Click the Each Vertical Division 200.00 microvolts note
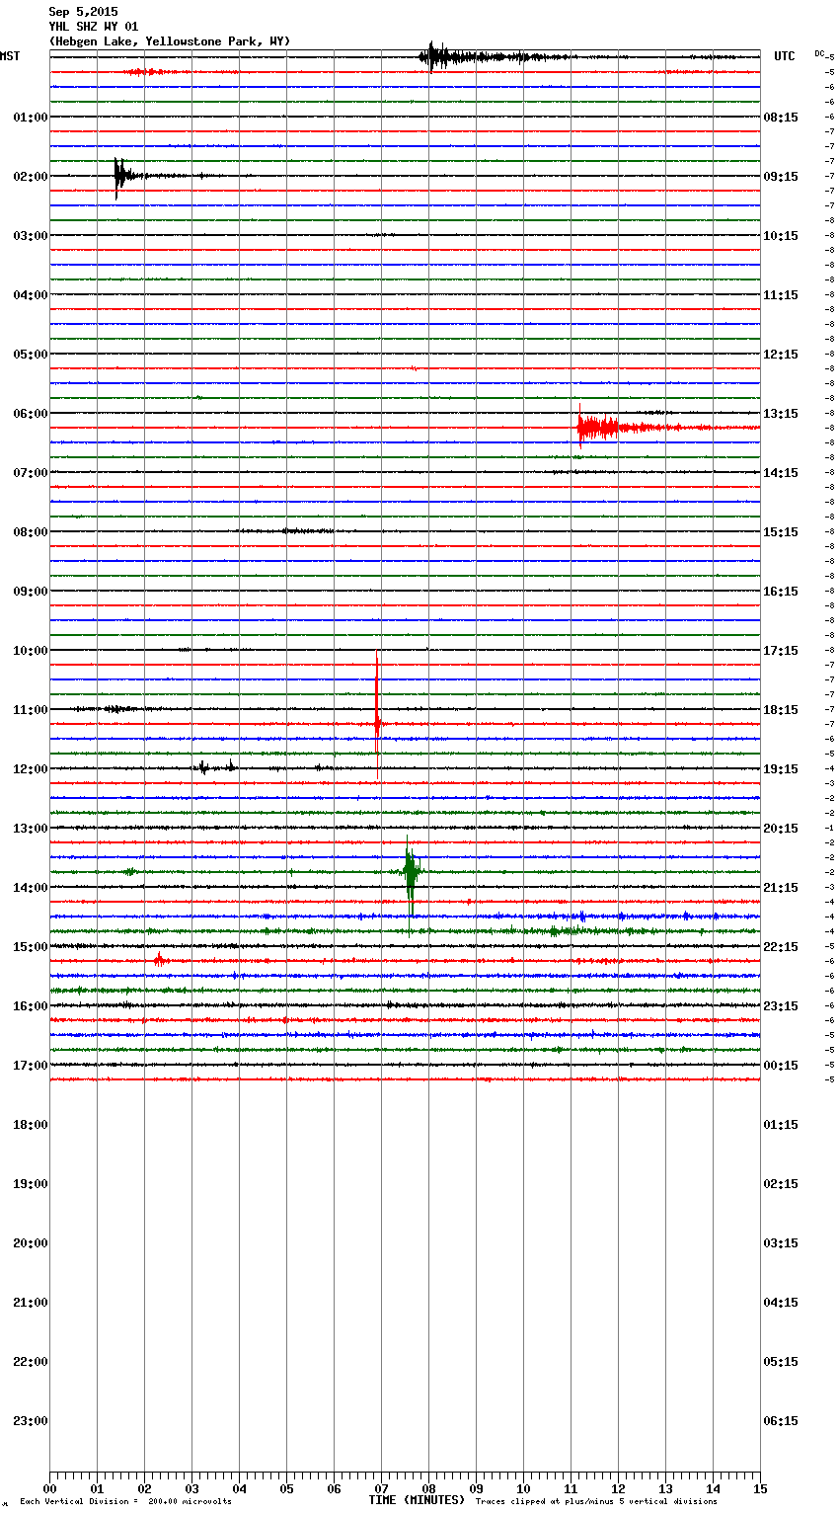Viewport: 839px width, 1515px height. (125, 1502)
